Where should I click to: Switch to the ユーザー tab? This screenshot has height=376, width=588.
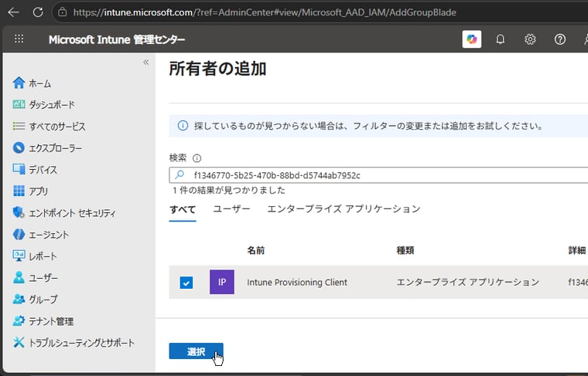click(x=231, y=208)
